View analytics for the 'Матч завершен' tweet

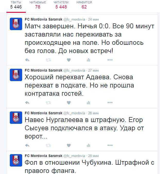pos(88,60)
